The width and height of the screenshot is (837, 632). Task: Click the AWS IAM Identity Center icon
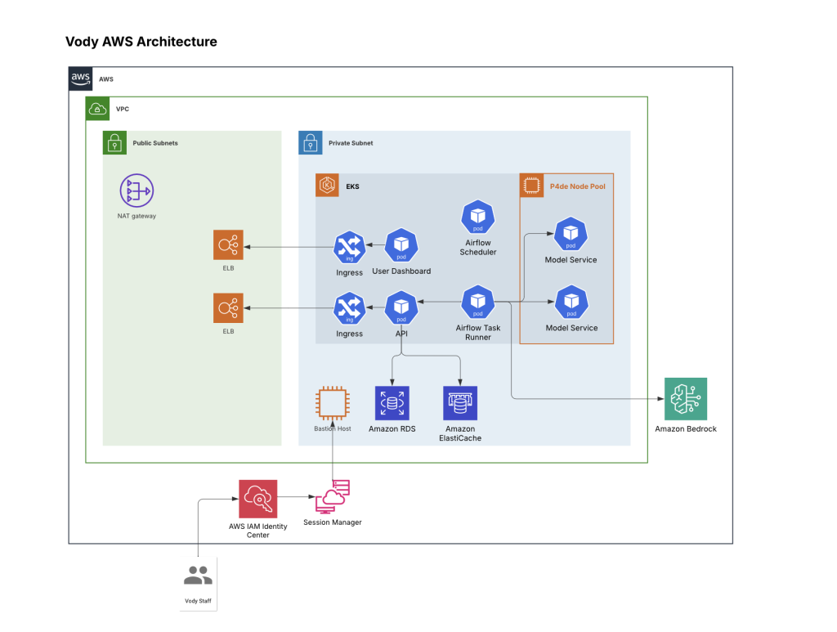[257, 499]
